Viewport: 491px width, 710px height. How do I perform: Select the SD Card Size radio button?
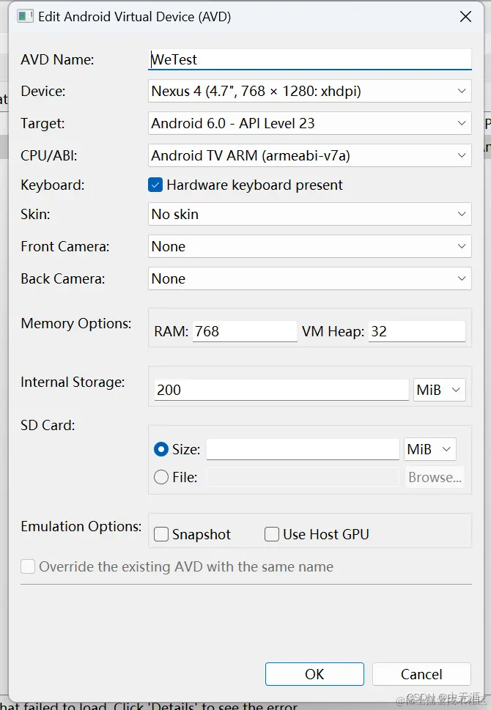(x=161, y=449)
